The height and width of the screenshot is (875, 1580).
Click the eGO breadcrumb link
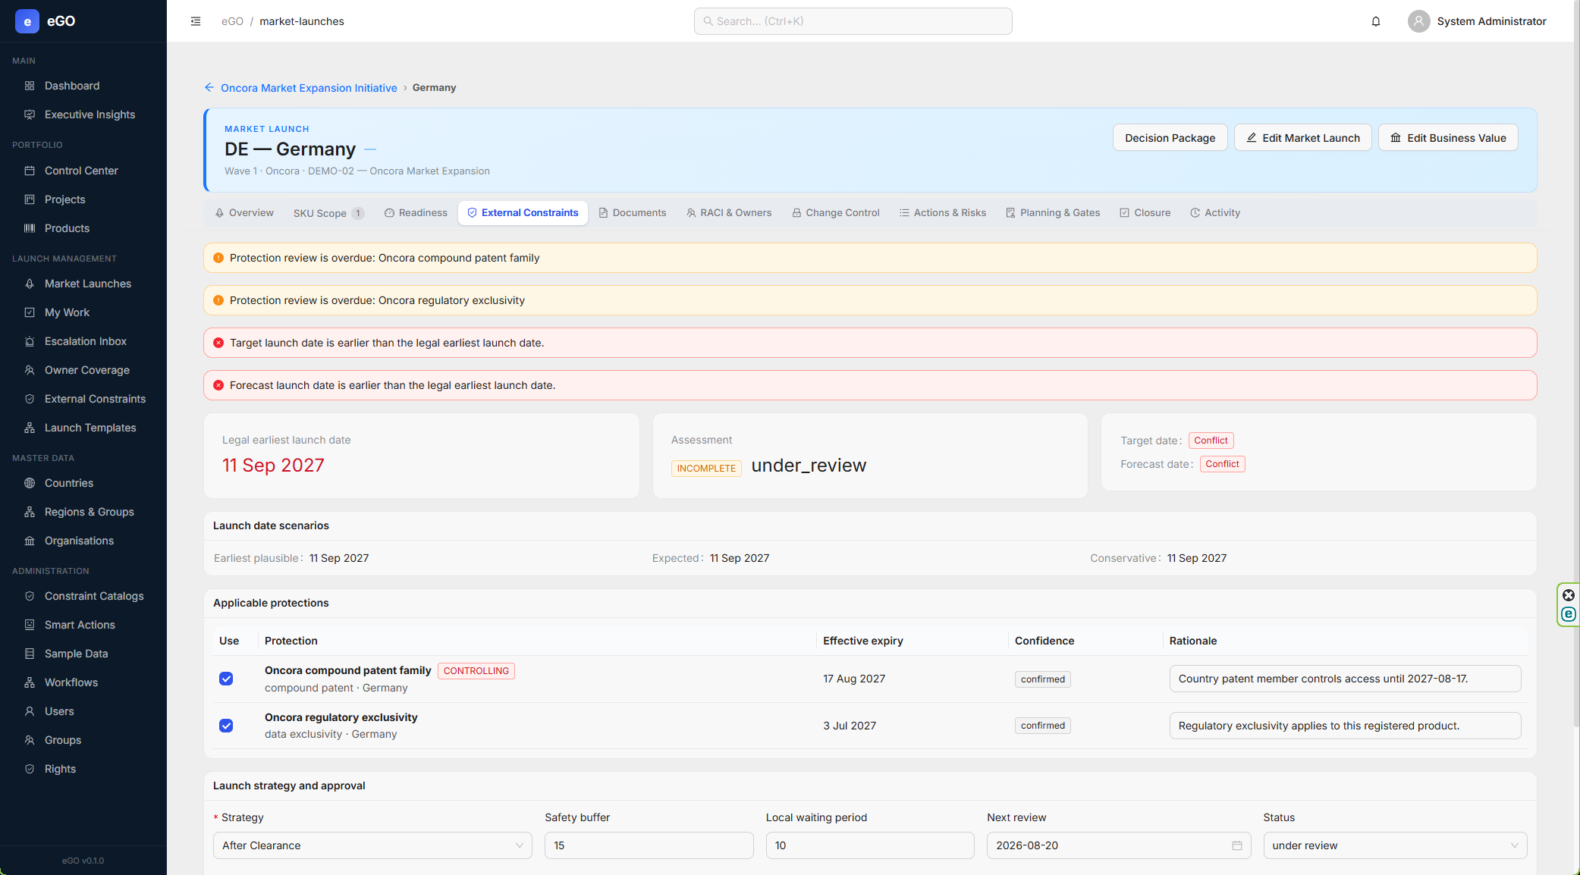pyautogui.click(x=232, y=21)
